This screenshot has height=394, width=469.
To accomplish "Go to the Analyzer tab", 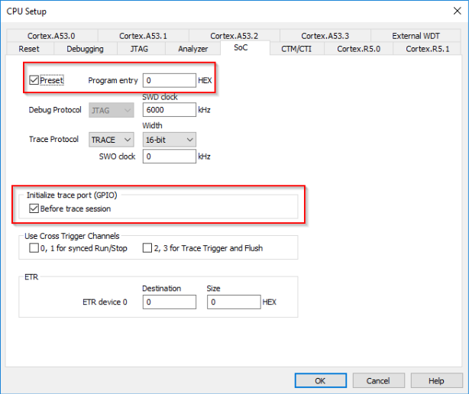I will pos(192,49).
